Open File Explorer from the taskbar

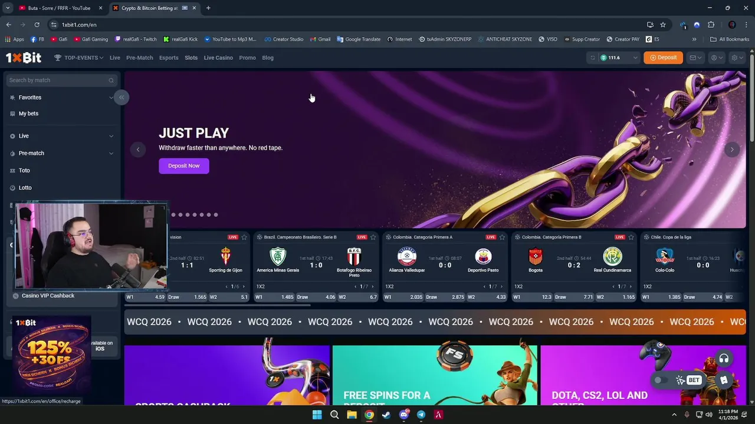352,415
